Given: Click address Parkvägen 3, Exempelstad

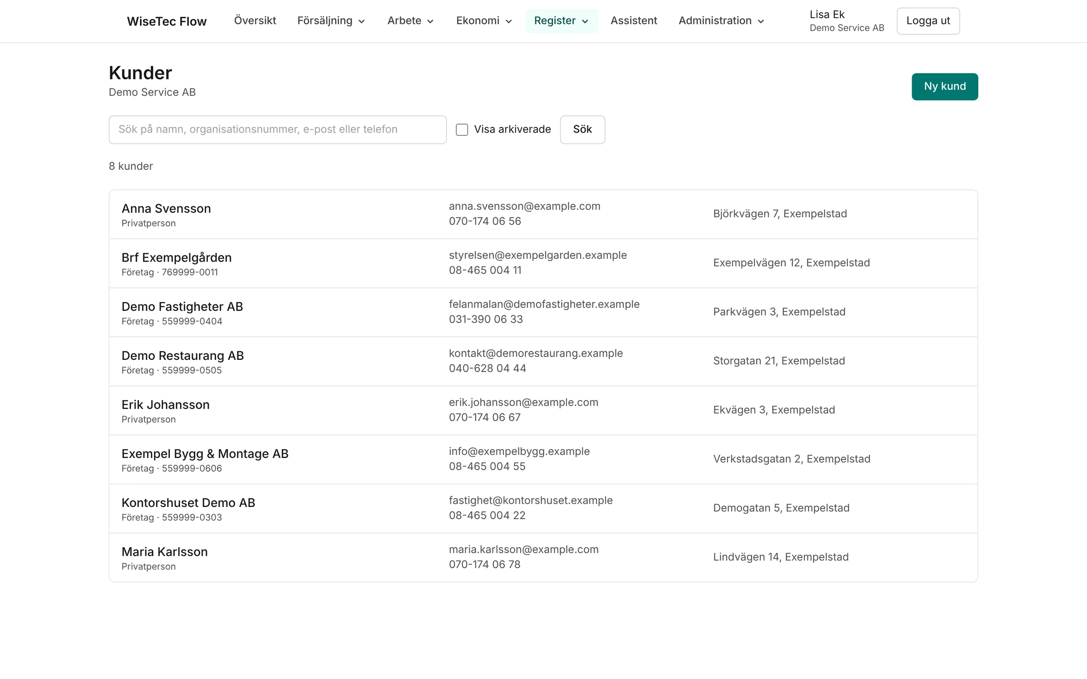Looking at the screenshot, I should [x=779, y=312].
